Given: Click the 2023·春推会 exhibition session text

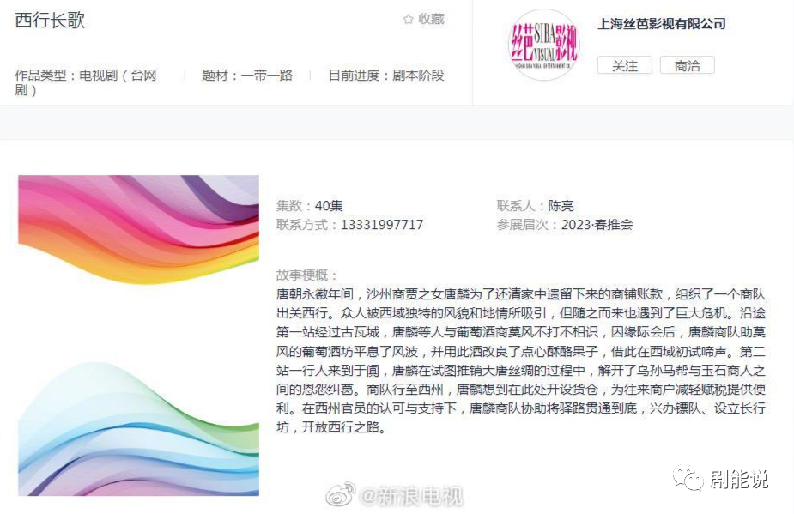Looking at the screenshot, I should pyautogui.click(x=597, y=225).
